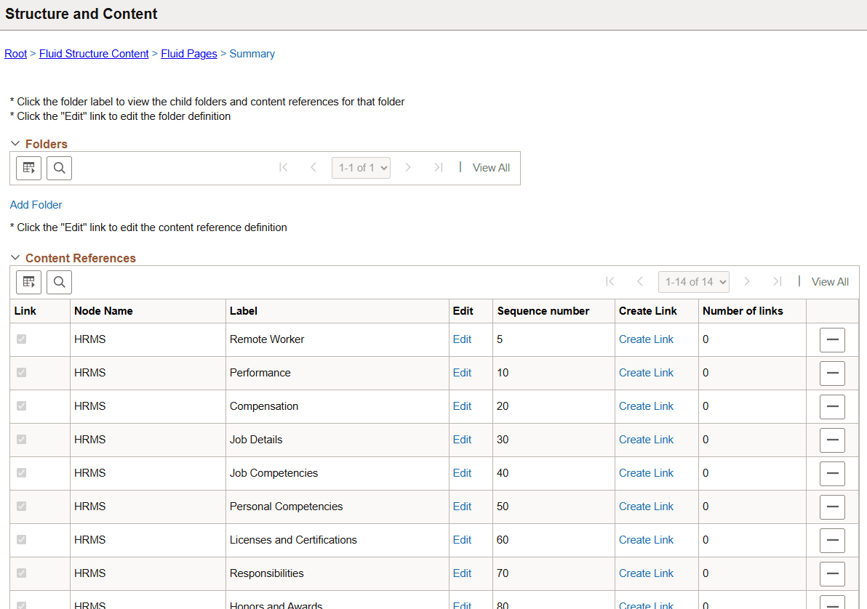Collapse the Folders section
Image resolution: width=867 pixels, height=609 pixels.
[15, 143]
